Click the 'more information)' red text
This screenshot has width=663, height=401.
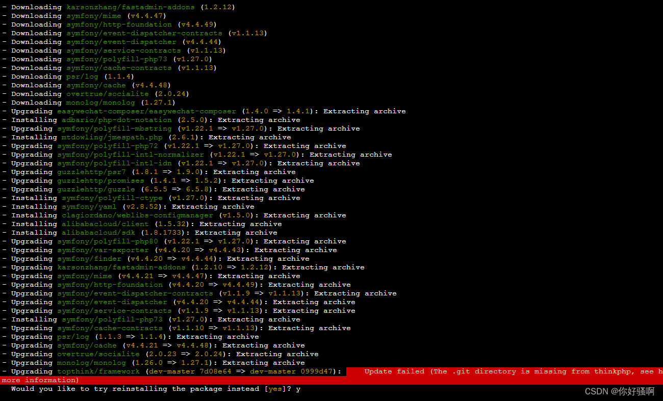(40, 380)
